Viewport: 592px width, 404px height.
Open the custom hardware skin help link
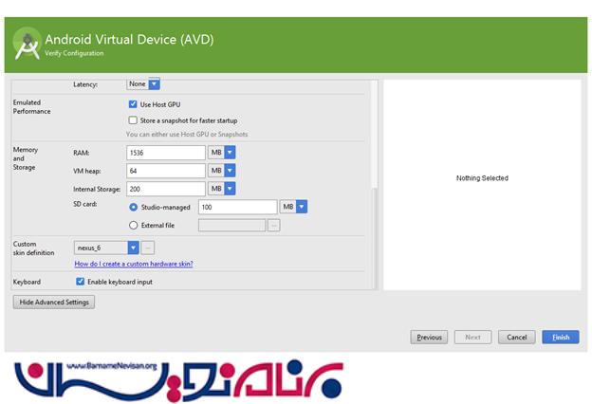pos(133,264)
